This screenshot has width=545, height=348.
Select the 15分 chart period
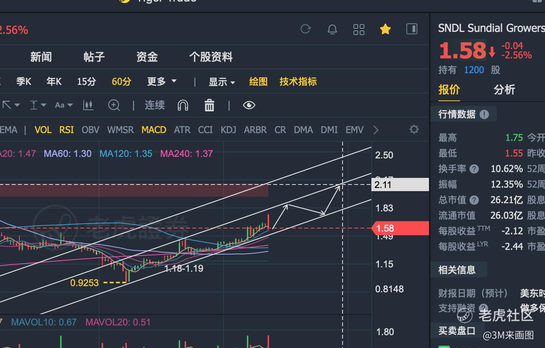pos(86,82)
